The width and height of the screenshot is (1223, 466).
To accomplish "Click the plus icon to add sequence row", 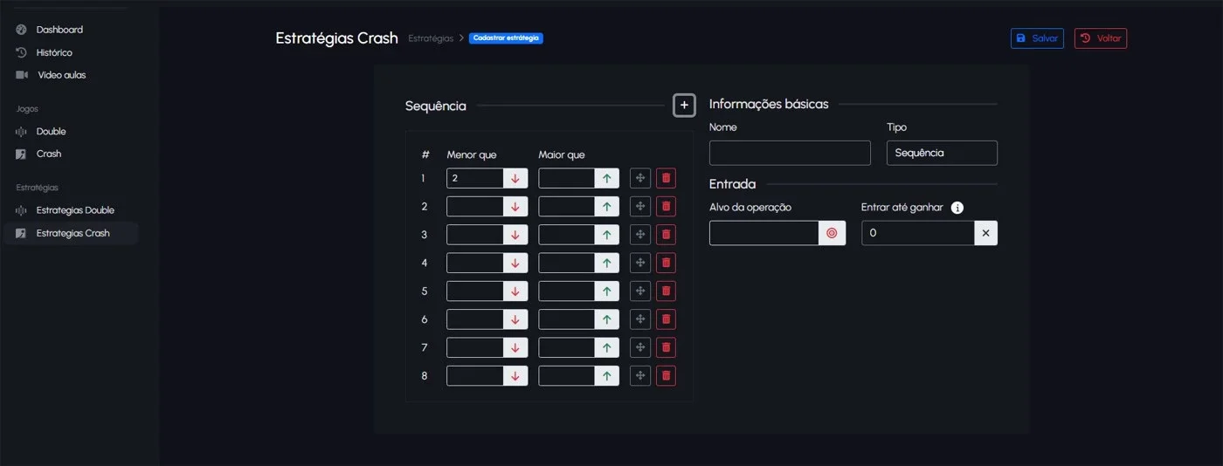I will pyautogui.click(x=684, y=106).
